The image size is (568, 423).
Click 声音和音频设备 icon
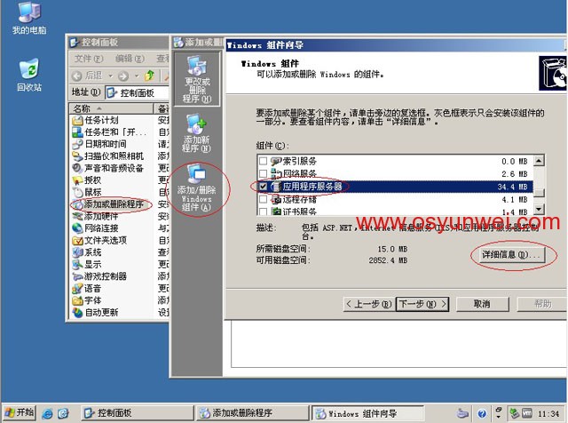coord(77,168)
